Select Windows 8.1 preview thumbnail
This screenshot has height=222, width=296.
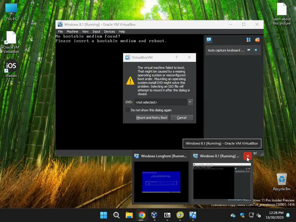click(222, 182)
